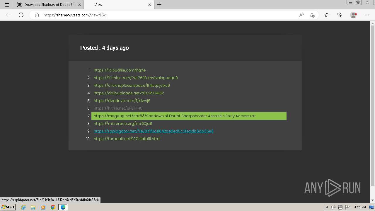
Task: Open the volume speaker icon
Action: (333, 207)
